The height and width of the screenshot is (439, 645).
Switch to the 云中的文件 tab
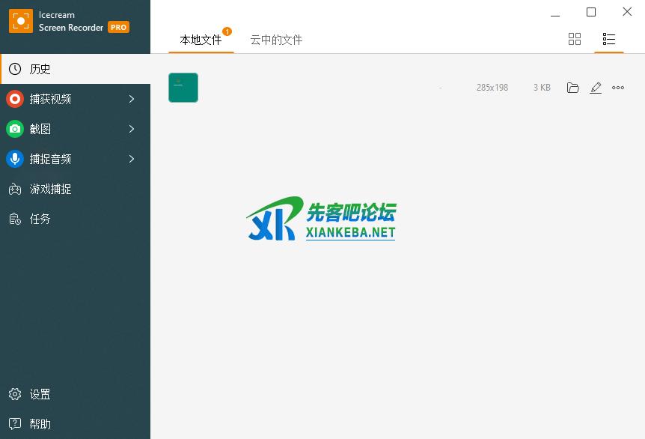point(276,40)
